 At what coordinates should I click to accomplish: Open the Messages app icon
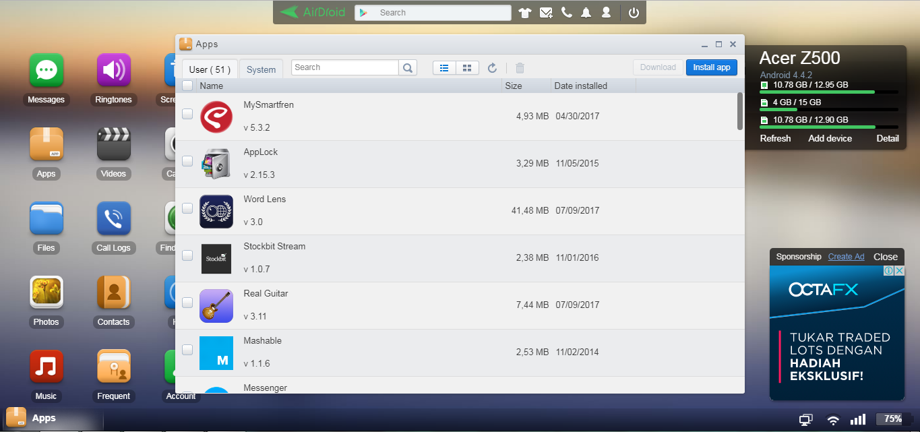pyautogui.click(x=46, y=71)
